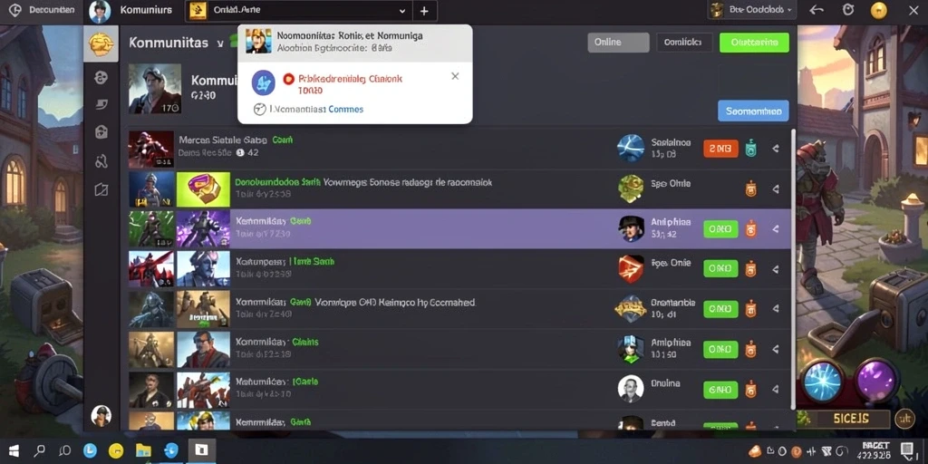The image size is (928, 464).
Task: Expand arrow at end of Saalainoa row
Action: click(x=776, y=149)
